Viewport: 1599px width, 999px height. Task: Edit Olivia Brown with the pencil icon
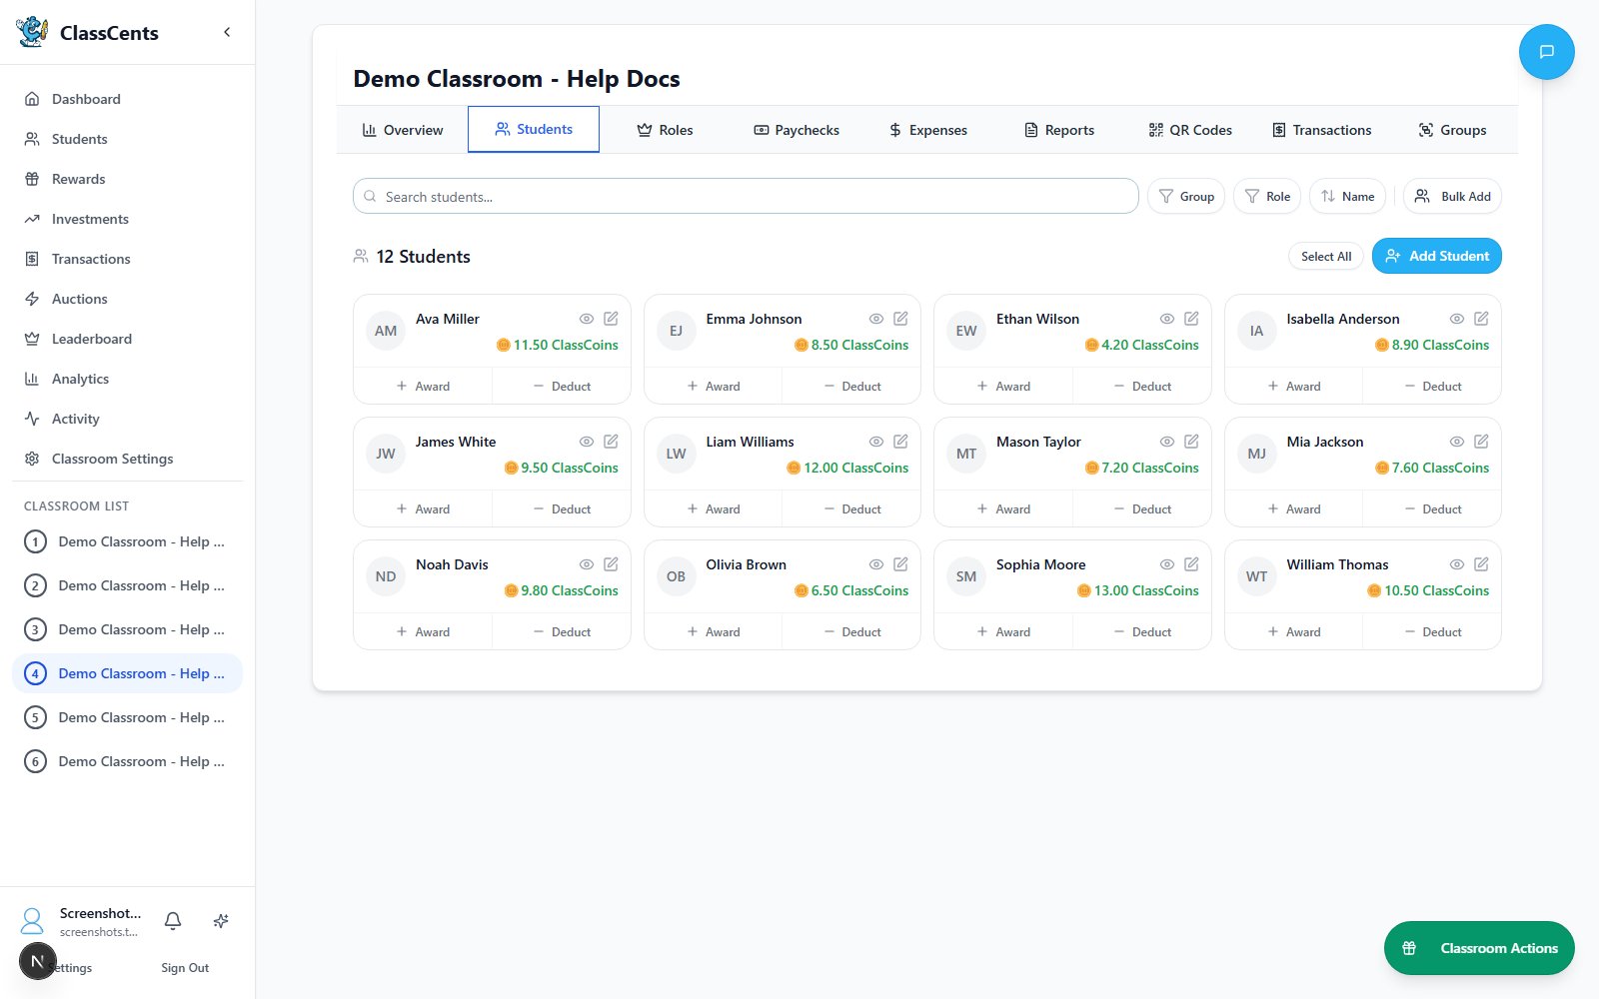click(x=900, y=563)
